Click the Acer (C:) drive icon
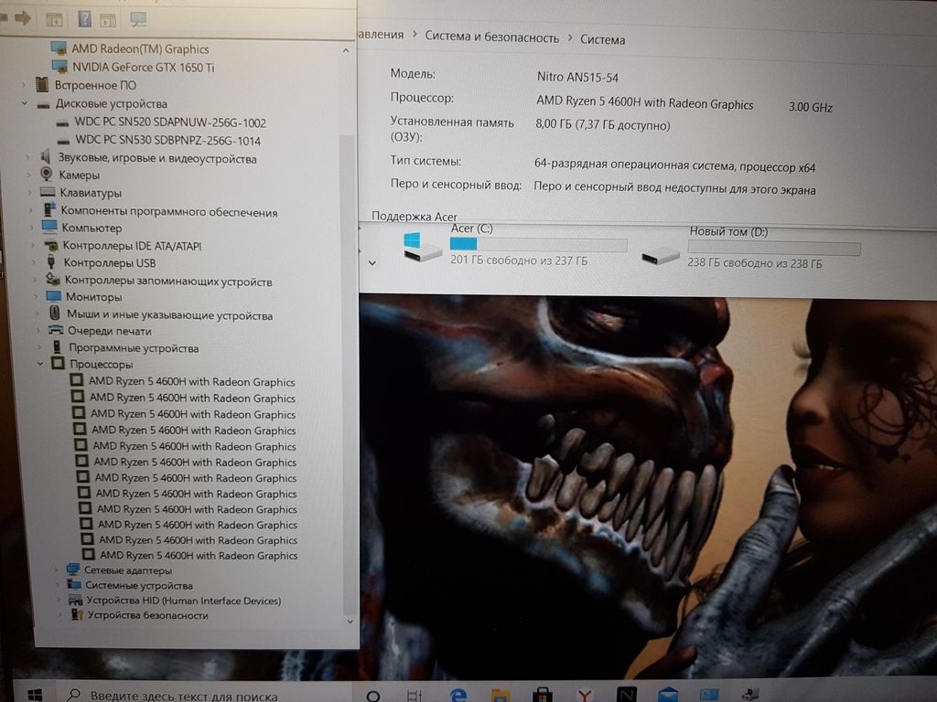This screenshot has width=937, height=702. (x=422, y=248)
